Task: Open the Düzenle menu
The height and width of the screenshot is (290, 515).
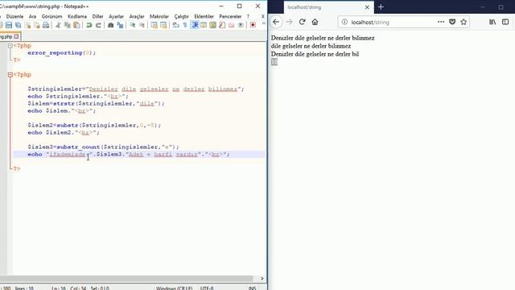Action: pos(14,16)
